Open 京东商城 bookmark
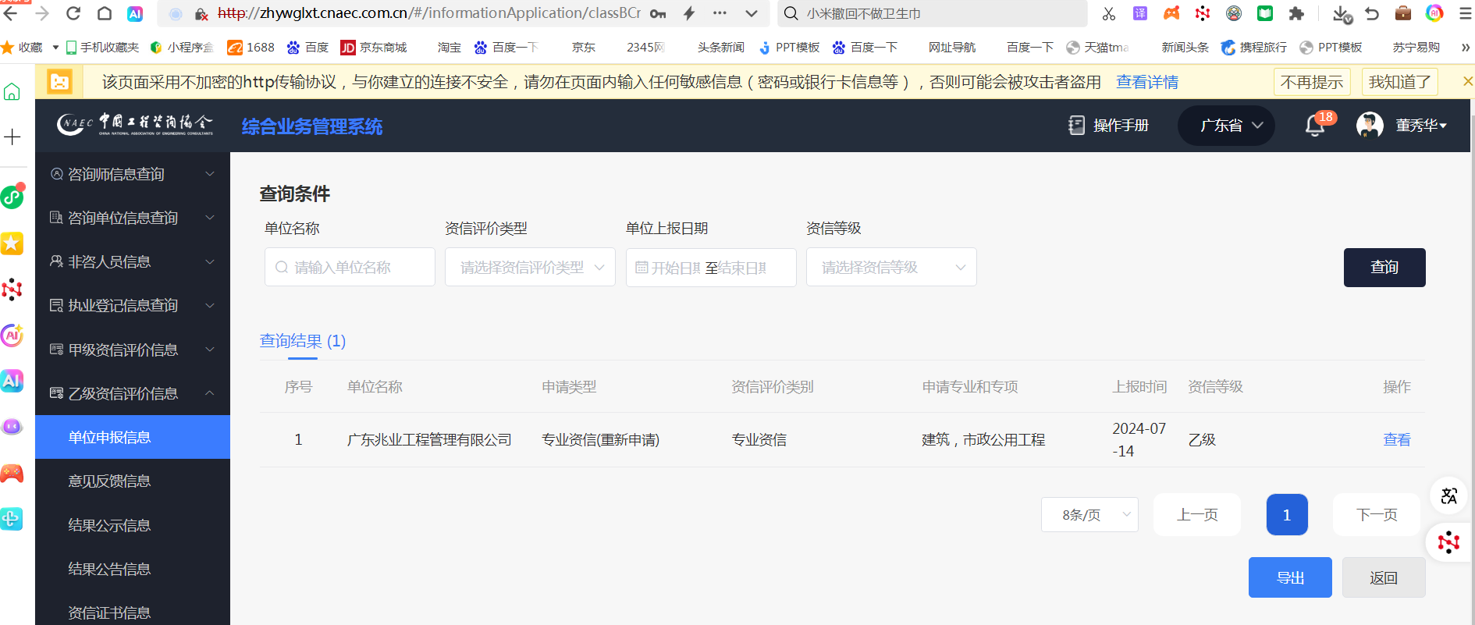Screen dimensions: 1475x625 (374, 48)
